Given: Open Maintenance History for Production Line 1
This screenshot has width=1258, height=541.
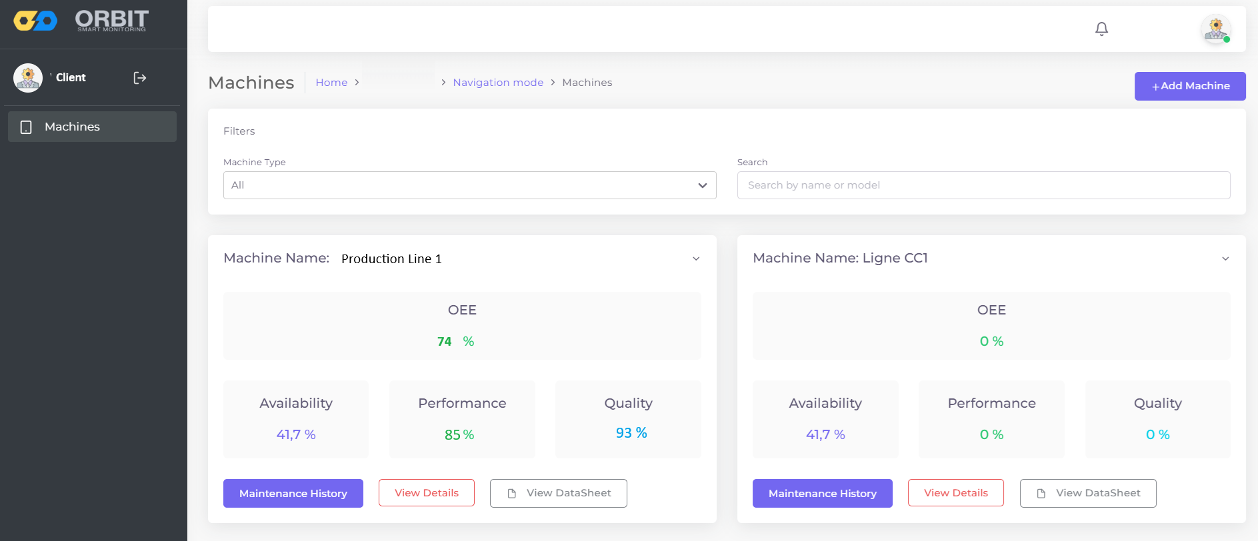Looking at the screenshot, I should 293,494.
